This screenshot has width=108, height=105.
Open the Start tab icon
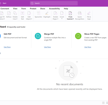tap(1, 3)
